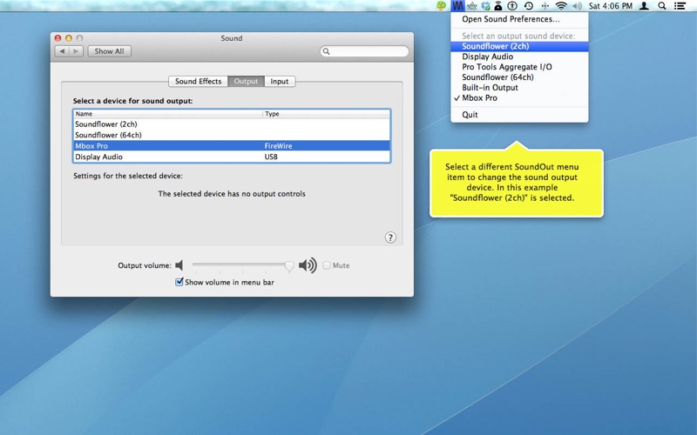Select Display Audio row in device list
This screenshot has height=435, width=697.
[232, 157]
